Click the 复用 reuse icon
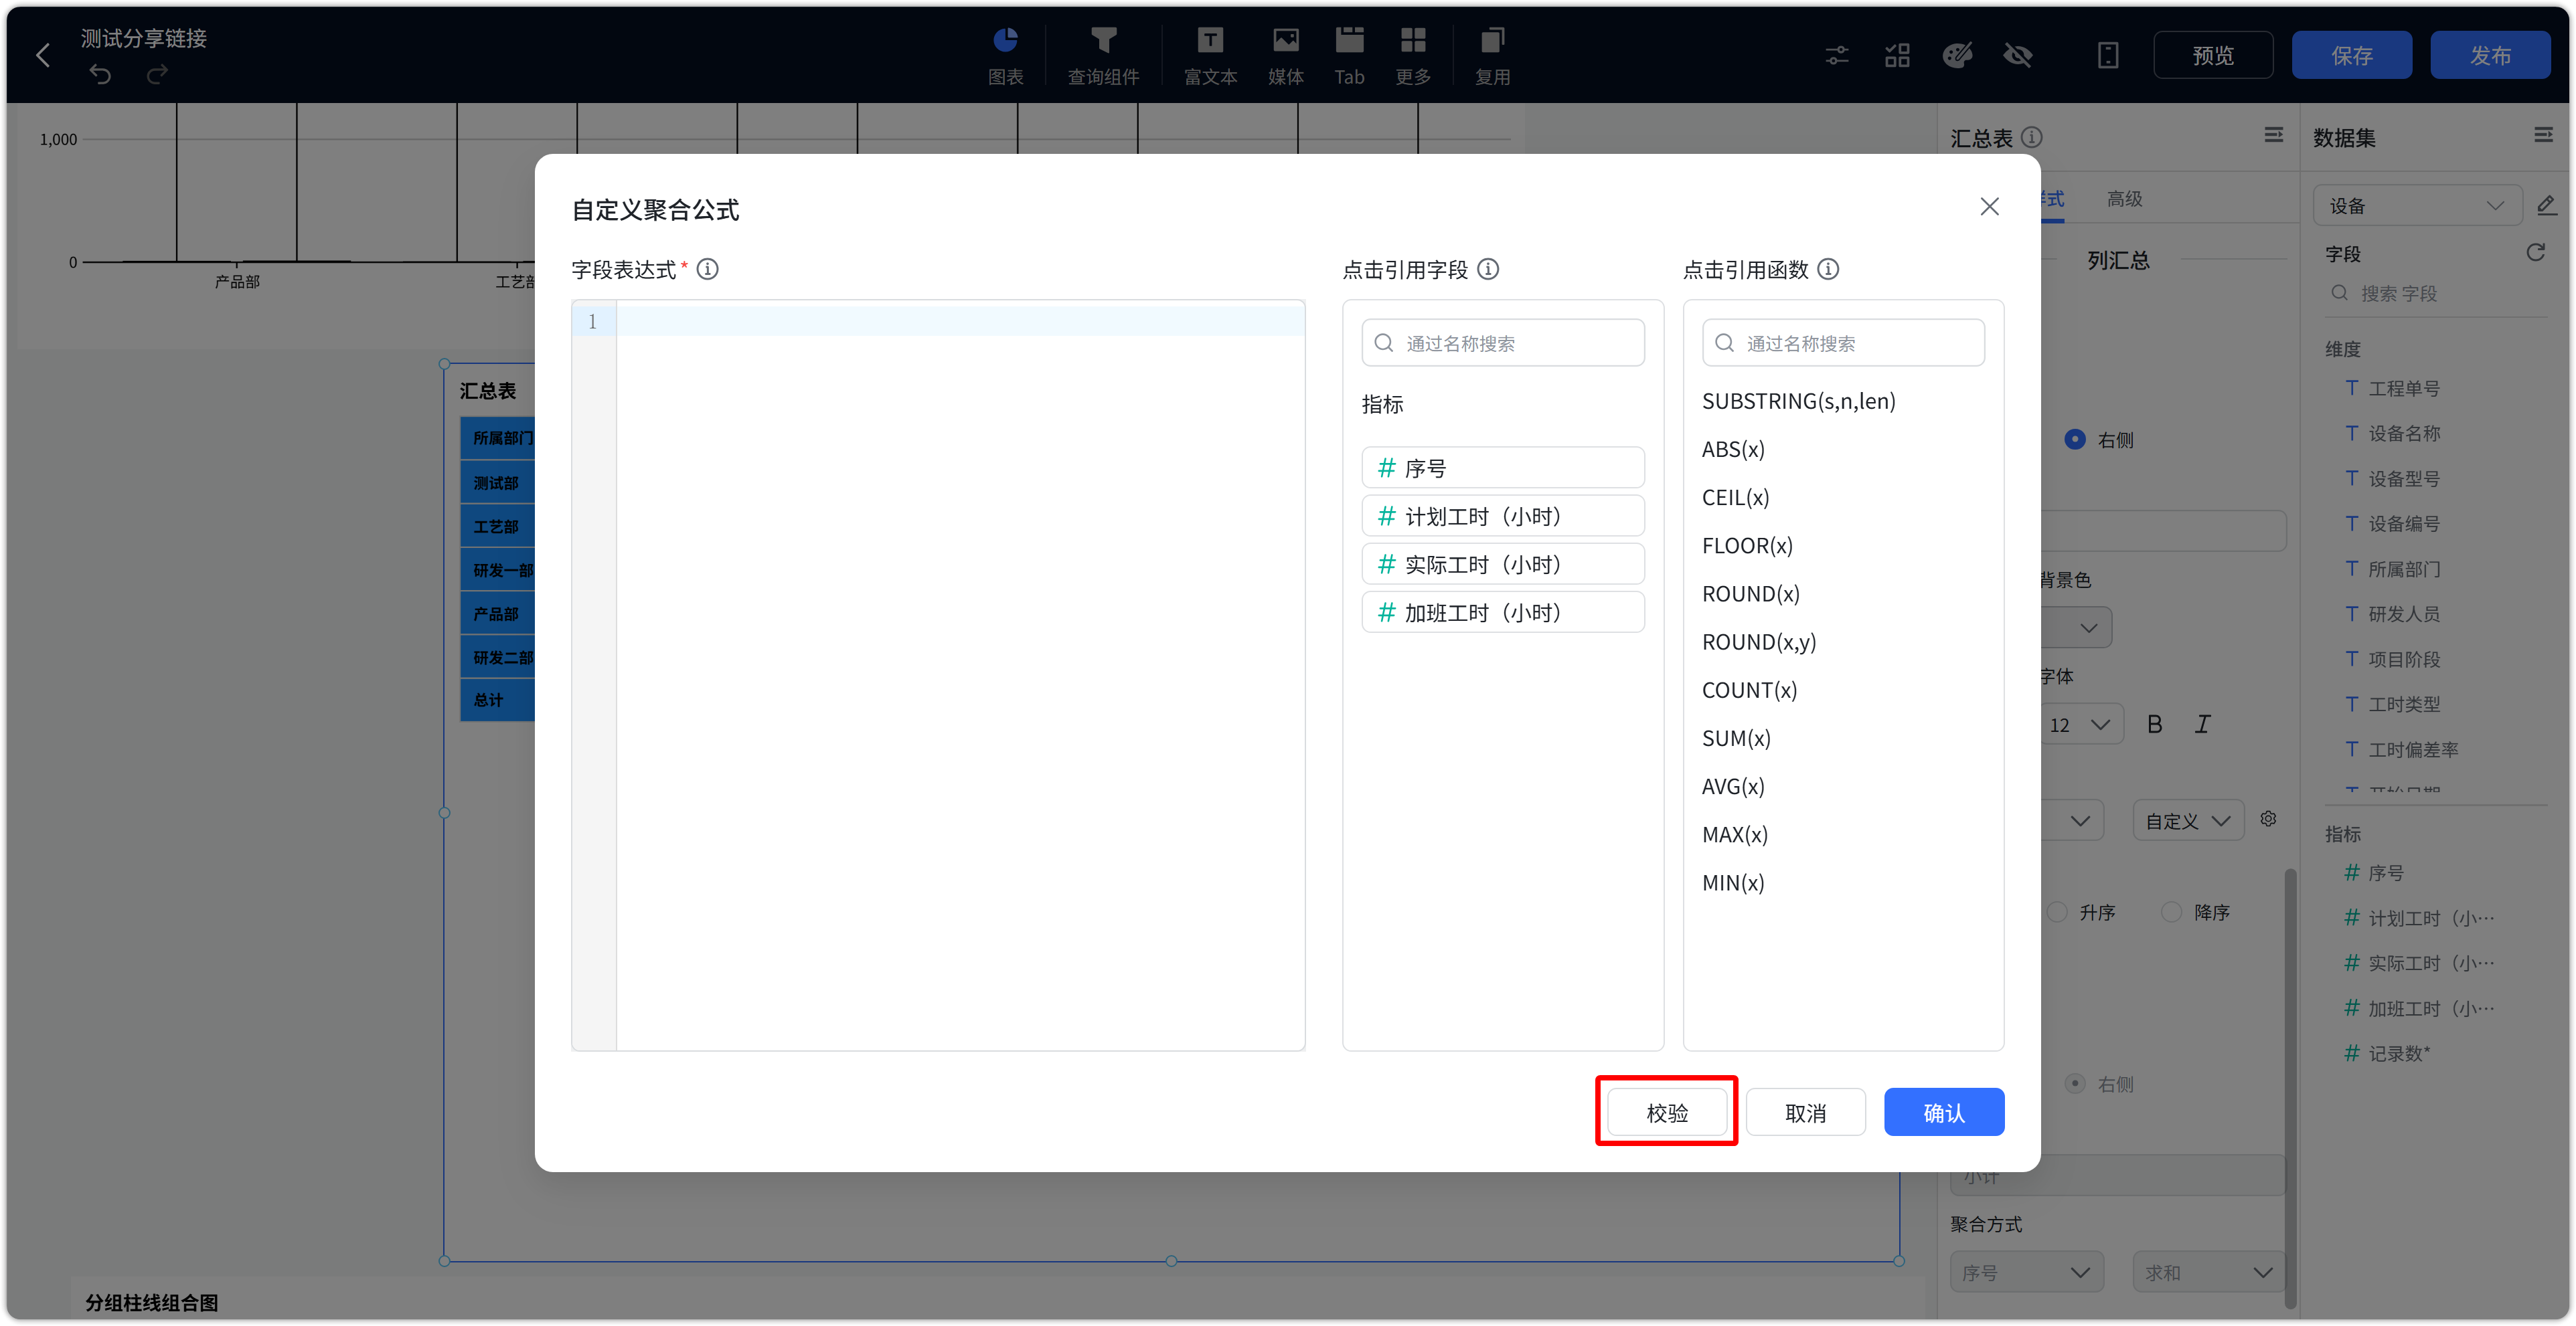 coord(1492,55)
